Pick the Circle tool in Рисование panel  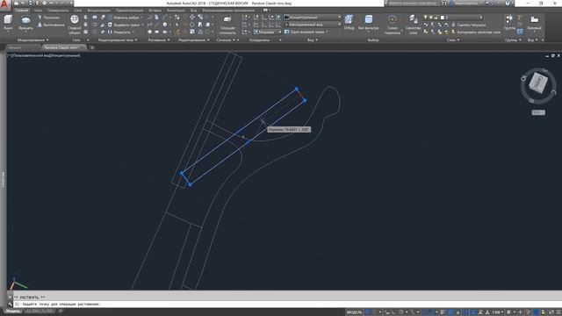click(x=164, y=25)
